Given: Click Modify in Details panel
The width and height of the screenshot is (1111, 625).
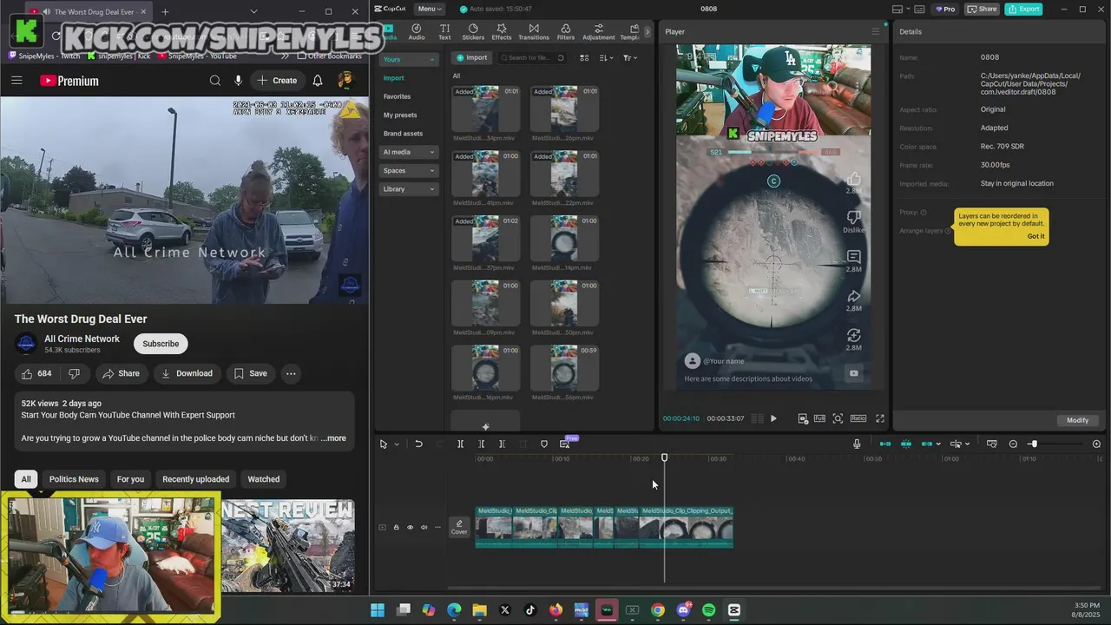Looking at the screenshot, I should click(x=1077, y=420).
